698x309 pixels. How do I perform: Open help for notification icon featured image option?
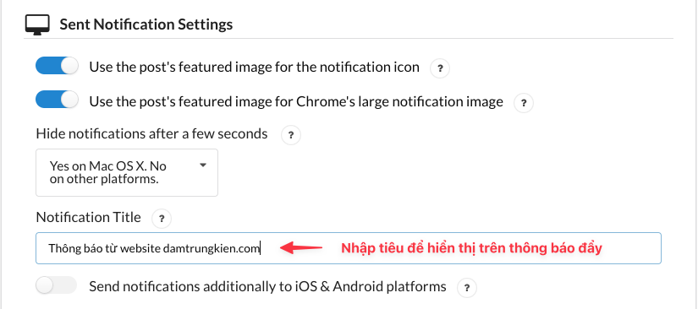[x=440, y=68]
